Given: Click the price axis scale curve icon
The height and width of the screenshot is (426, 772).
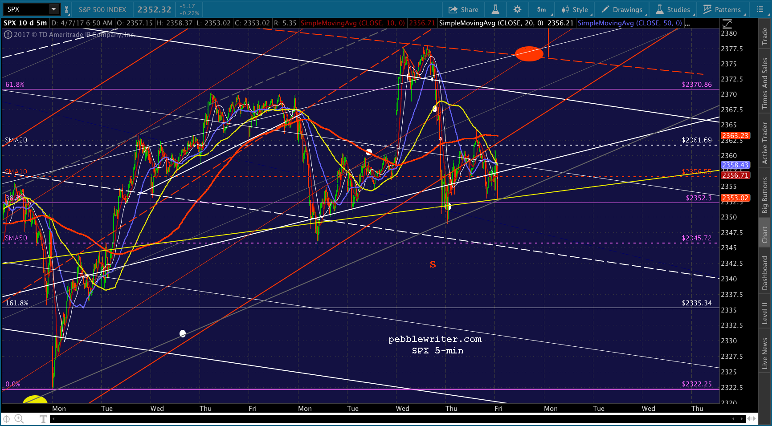Looking at the screenshot, I should (x=727, y=23).
